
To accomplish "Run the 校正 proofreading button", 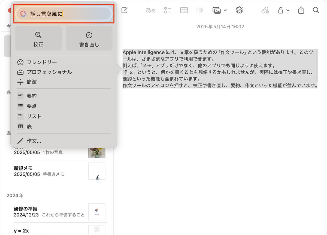I will point(38,38).
